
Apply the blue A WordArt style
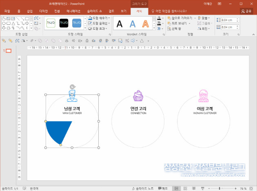(133, 24)
